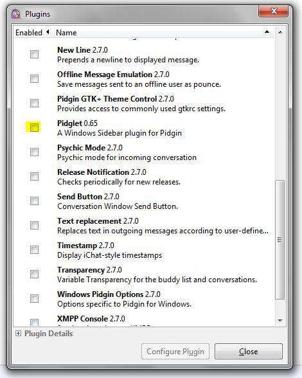Click the scrollbar up arrow

tap(280, 32)
